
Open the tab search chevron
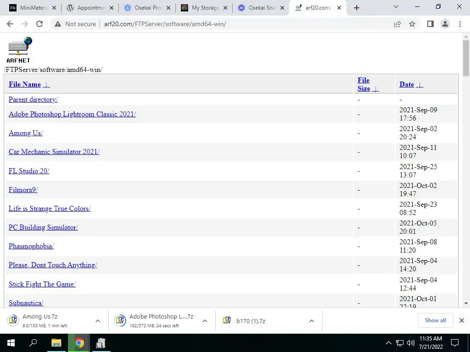[x=396, y=6]
